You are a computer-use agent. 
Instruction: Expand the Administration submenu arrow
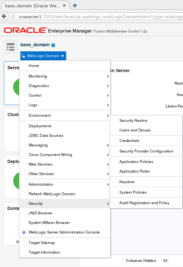point(108,184)
